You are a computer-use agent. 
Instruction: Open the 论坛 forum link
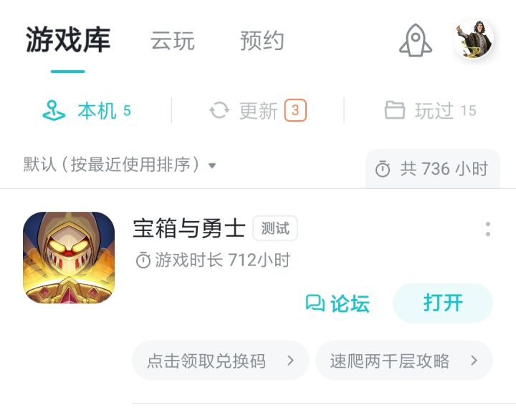click(338, 303)
